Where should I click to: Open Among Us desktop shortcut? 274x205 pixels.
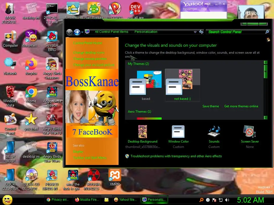73,10
